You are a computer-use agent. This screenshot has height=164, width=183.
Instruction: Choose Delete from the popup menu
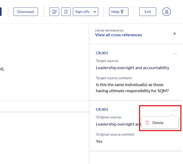(158, 123)
